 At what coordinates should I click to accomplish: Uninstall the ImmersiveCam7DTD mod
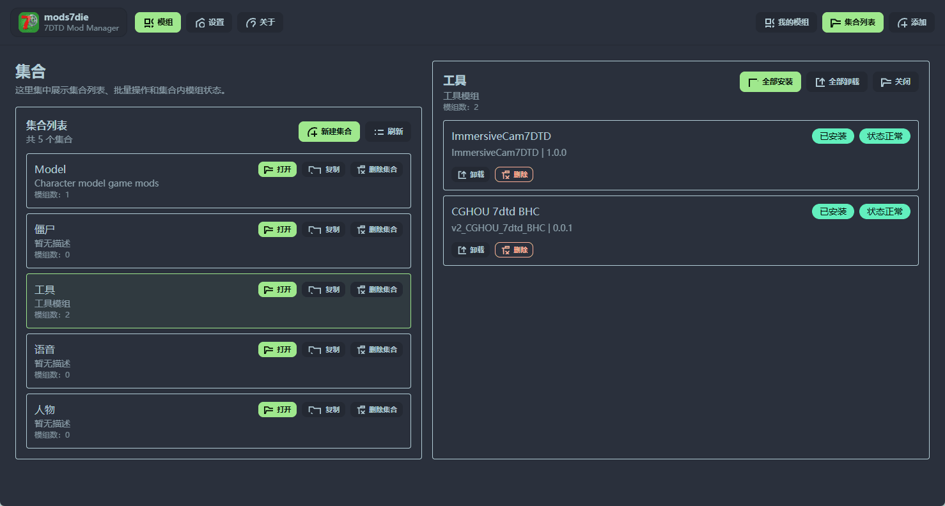(x=470, y=174)
